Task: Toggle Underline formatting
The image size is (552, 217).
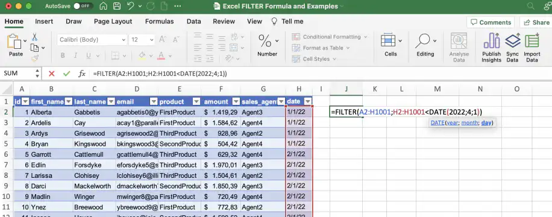Action: coord(88,55)
